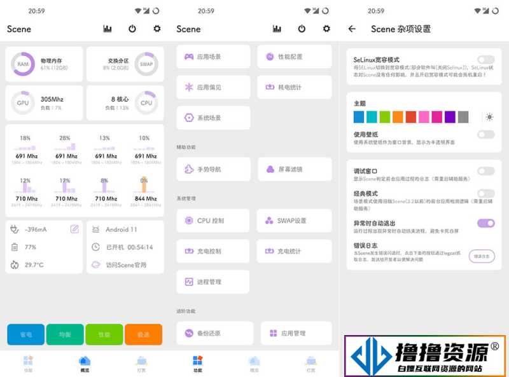The image size is (509, 377).
Task: Enable 经典模式 switch
Action: pyautogui.click(x=486, y=194)
